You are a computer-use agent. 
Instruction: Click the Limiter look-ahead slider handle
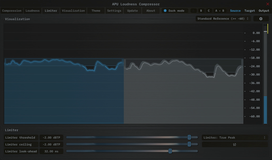pos(170,151)
